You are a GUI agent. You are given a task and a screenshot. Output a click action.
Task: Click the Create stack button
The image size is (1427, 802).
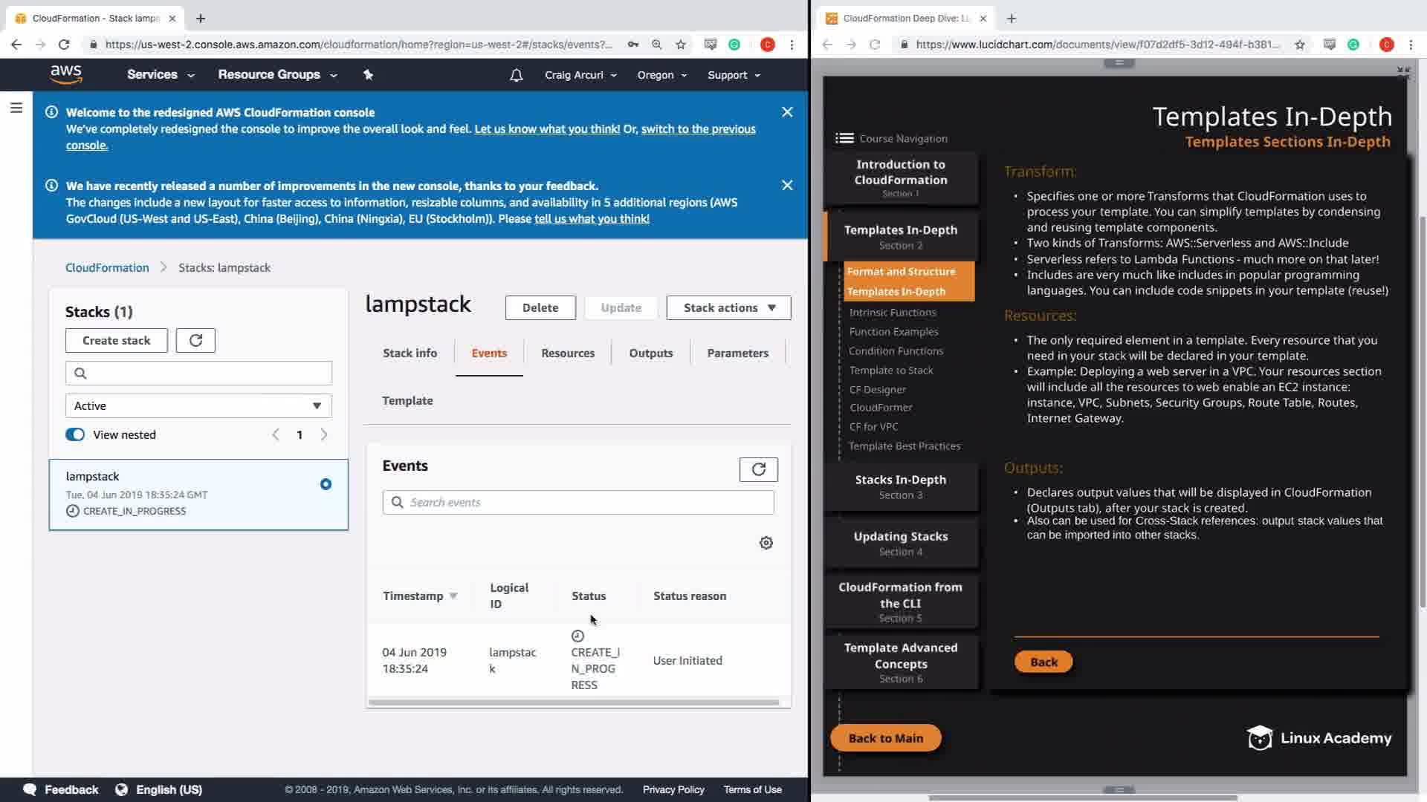pyautogui.click(x=117, y=340)
